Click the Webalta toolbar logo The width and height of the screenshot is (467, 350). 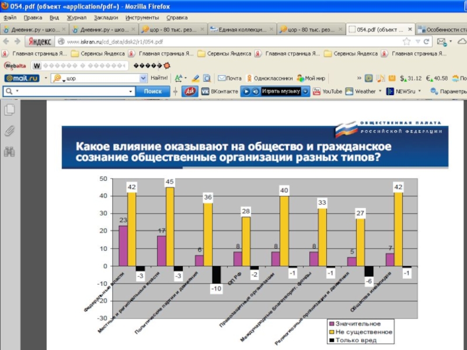point(16,66)
